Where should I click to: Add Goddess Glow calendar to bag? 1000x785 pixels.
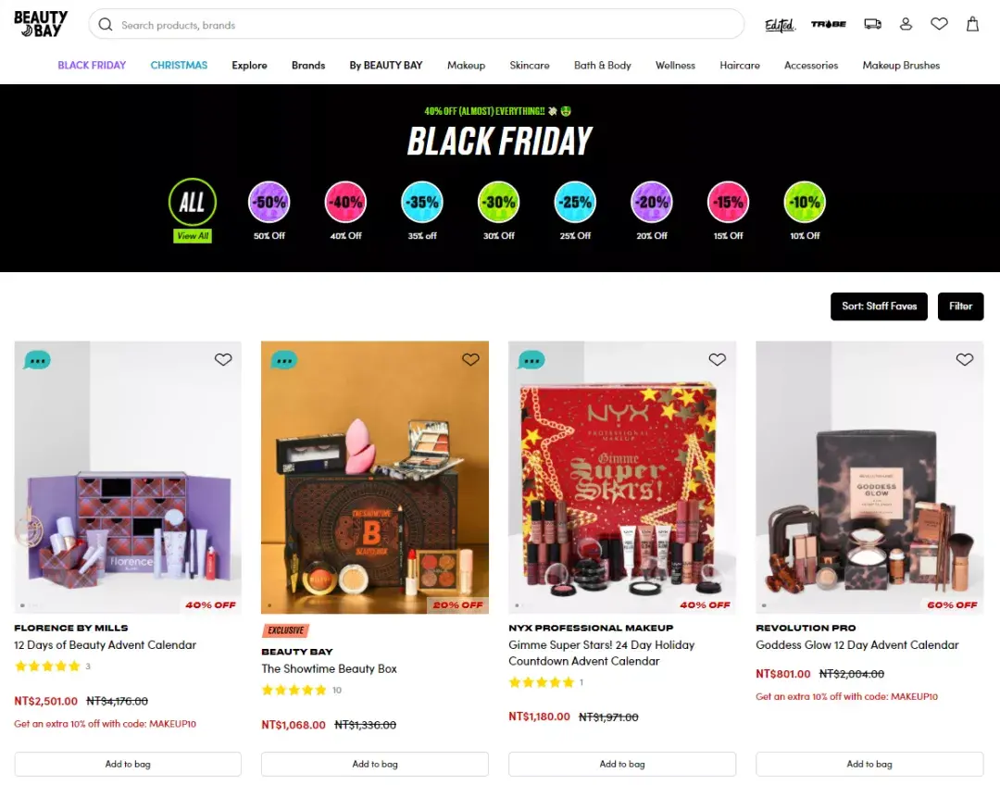click(x=869, y=764)
